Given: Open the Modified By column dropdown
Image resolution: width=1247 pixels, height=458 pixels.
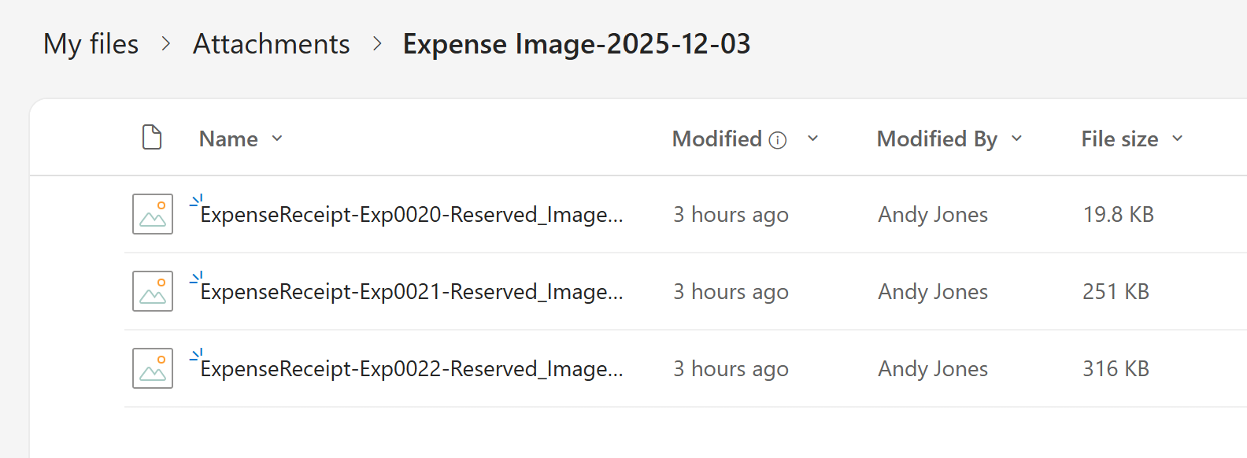Looking at the screenshot, I should point(1016,139).
